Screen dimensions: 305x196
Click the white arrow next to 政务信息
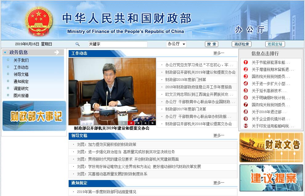(57, 53)
